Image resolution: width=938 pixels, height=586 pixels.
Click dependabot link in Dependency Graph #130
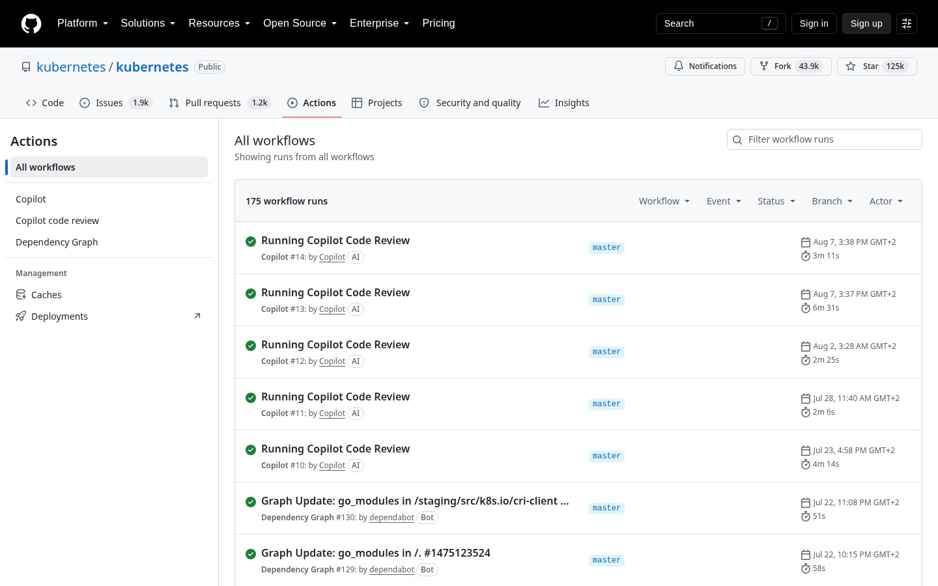[391, 518]
